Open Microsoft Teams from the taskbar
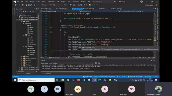This screenshot has width=172, height=96. tap(105, 80)
